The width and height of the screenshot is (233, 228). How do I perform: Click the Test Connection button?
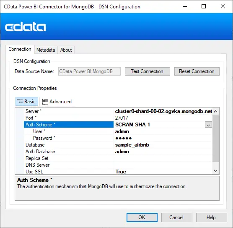147,71
